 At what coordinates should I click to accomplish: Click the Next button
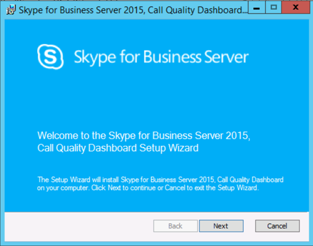[x=221, y=226]
